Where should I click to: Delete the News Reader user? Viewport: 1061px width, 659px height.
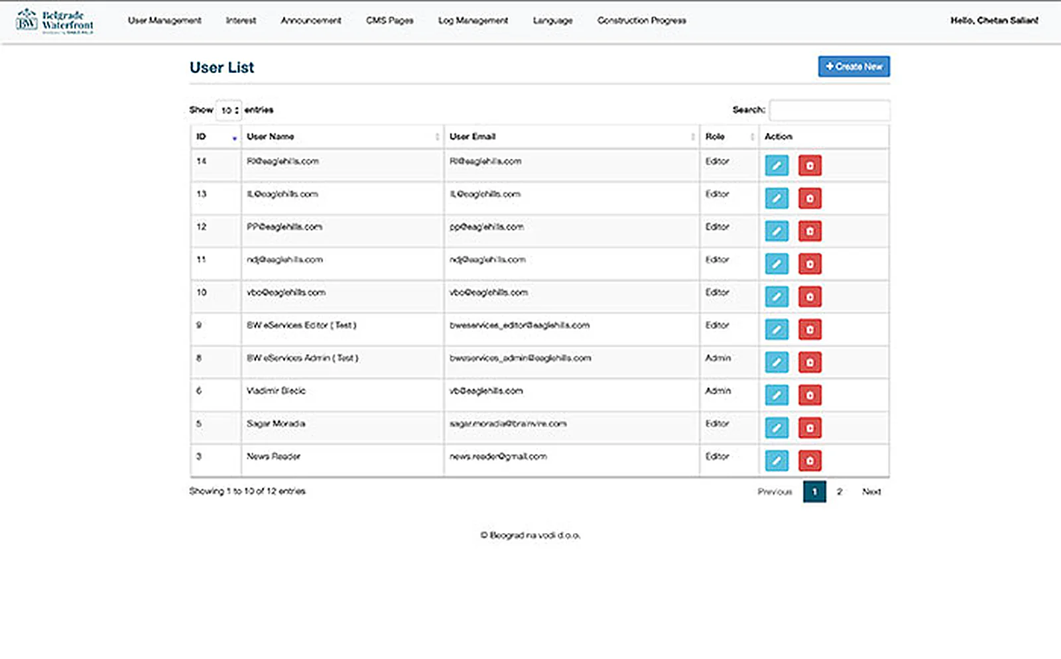(x=810, y=461)
